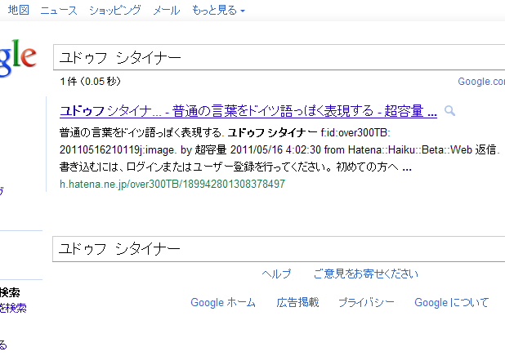Screen dimensions: 505x356
Task: Click the magnifier preview icon beside the result
Action: coord(449,111)
